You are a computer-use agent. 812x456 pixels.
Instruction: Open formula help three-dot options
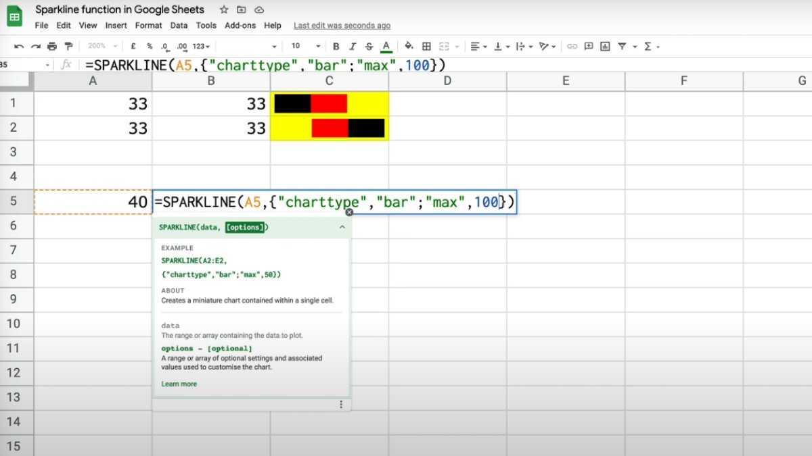coord(341,404)
